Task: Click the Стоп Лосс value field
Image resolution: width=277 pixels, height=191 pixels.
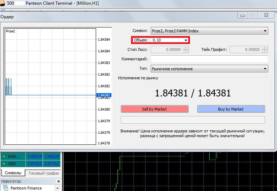Action: [x=167, y=49]
